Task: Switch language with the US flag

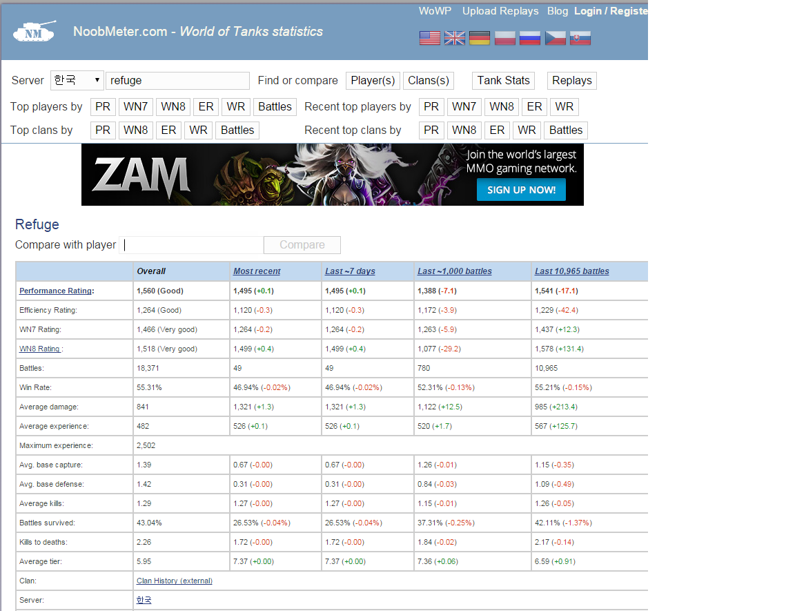Action: (429, 38)
